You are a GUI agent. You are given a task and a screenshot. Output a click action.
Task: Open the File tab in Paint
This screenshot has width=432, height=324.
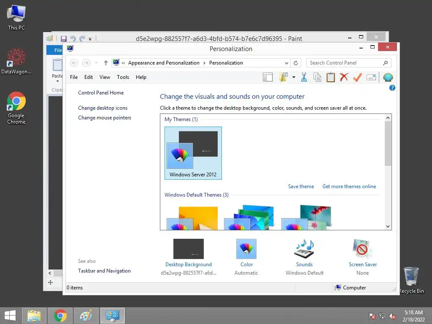(x=55, y=50)
